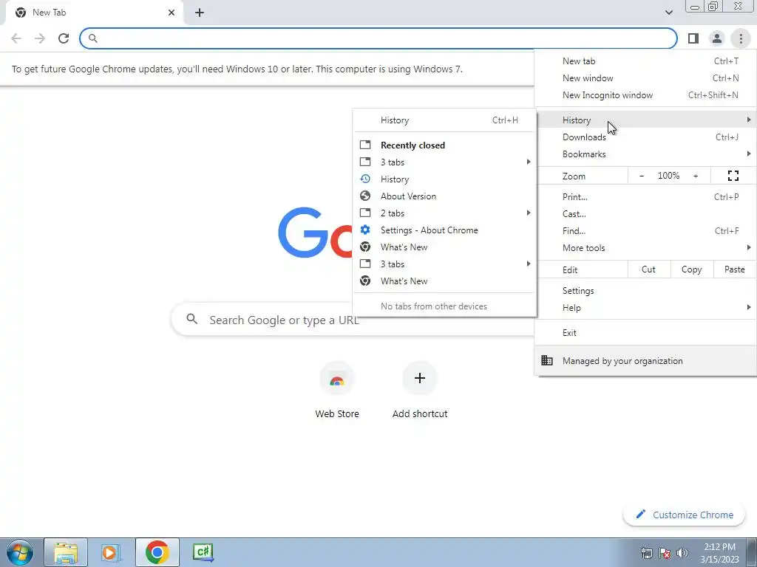
Task: Click the tab search chevron icon
Action: pos(668,13)
